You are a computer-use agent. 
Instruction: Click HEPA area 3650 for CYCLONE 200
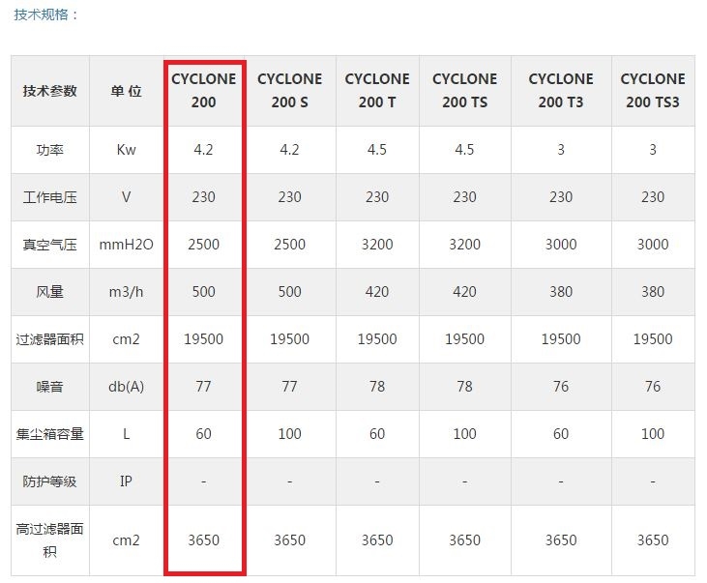[204, 539]
